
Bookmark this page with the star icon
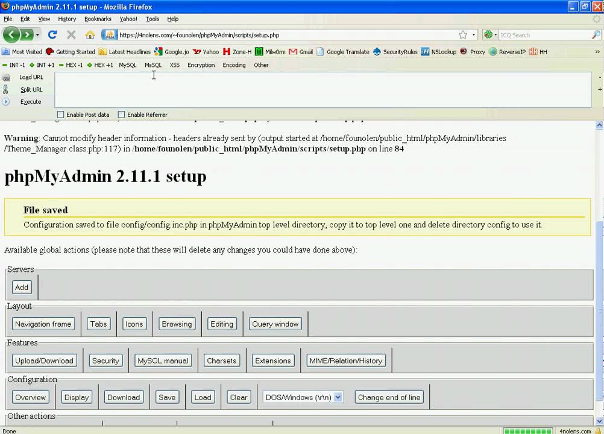coord(462,35)
